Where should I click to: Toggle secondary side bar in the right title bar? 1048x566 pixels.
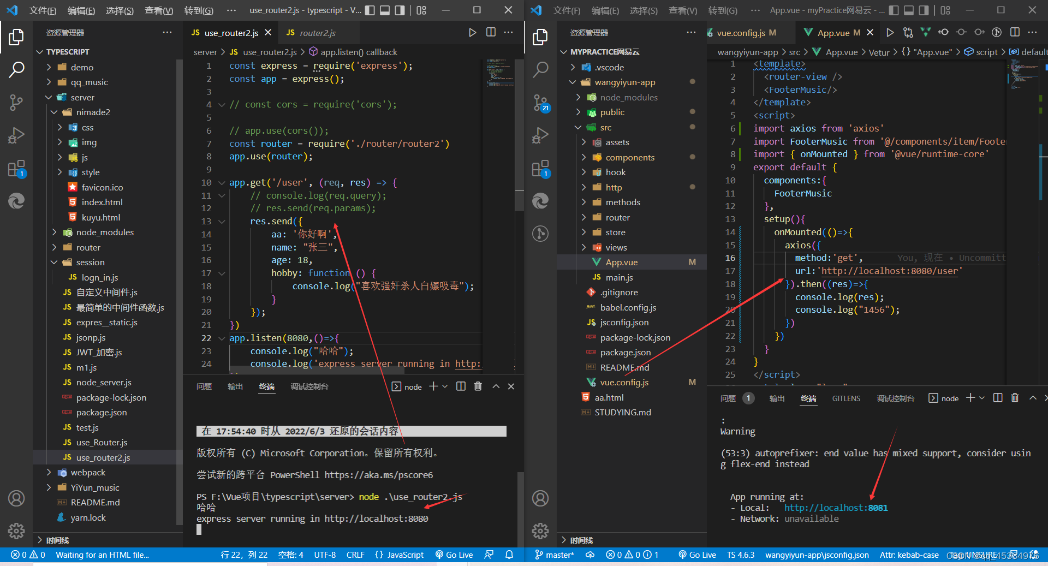coord(924,10)
